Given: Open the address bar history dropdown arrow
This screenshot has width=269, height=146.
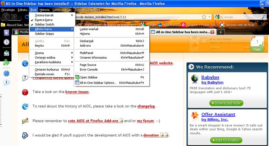Looking at the screenshot, I should 209,17.
